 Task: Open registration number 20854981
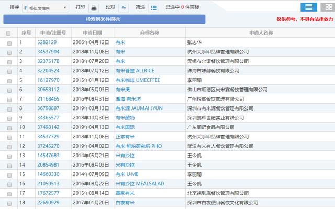[48, 165]
